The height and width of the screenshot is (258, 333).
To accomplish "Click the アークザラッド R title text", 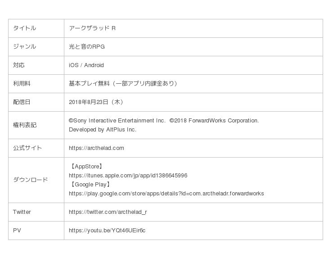I will pos(92,28).
